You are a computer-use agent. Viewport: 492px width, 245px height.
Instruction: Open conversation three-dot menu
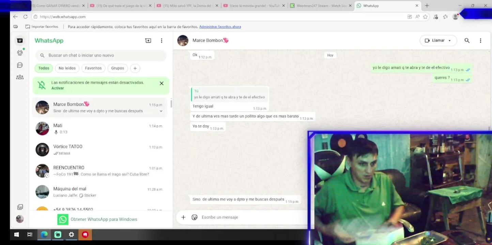pyautogui.click(x=480, y=40)
